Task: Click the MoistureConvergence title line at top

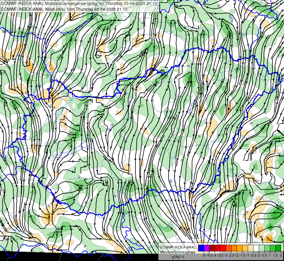Action: (79, 3)
